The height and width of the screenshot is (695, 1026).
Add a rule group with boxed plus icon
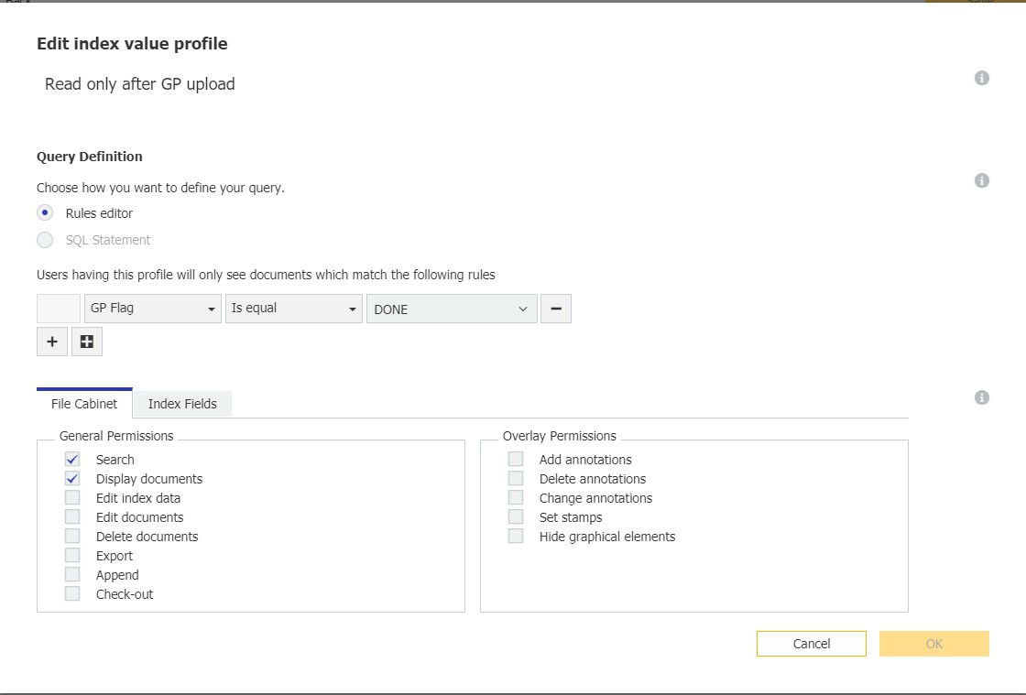coord(87,342)
